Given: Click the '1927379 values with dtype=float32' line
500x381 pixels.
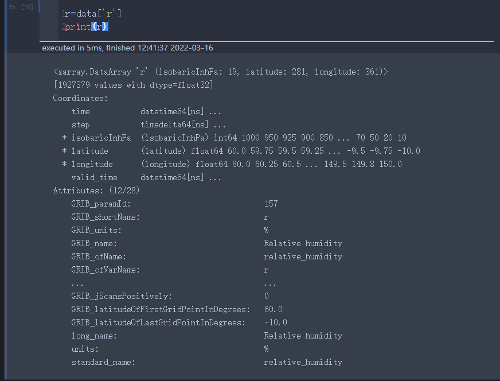Looking at the screenshot, I should click(133, 85).
